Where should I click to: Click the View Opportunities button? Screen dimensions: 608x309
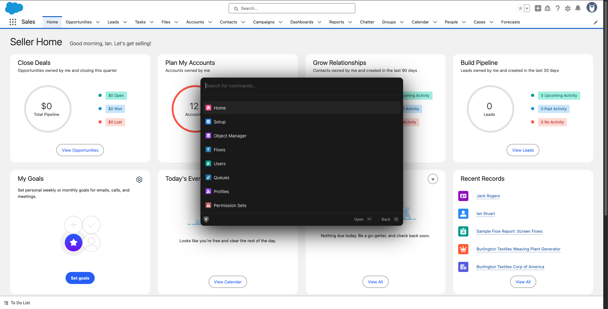[x=80, y=150]
